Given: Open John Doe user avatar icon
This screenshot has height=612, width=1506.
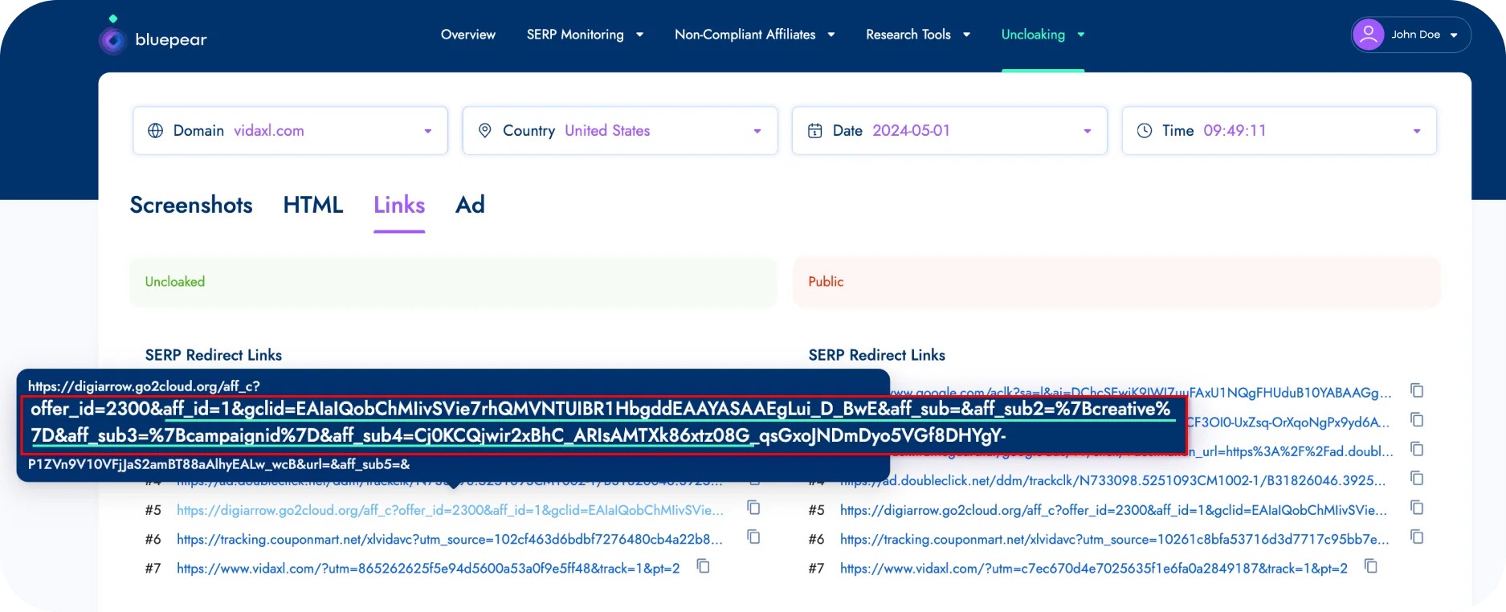Looking at the screenshot, I should click(x=1368, y=35).
